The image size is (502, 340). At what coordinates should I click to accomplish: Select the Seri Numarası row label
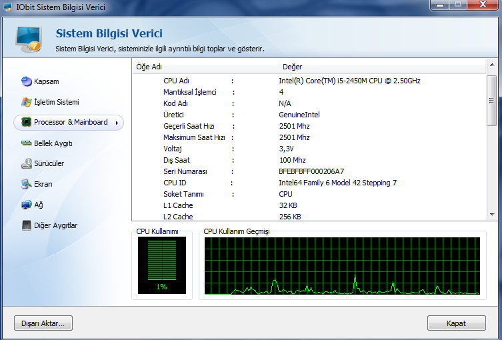(x=185, y=171)
